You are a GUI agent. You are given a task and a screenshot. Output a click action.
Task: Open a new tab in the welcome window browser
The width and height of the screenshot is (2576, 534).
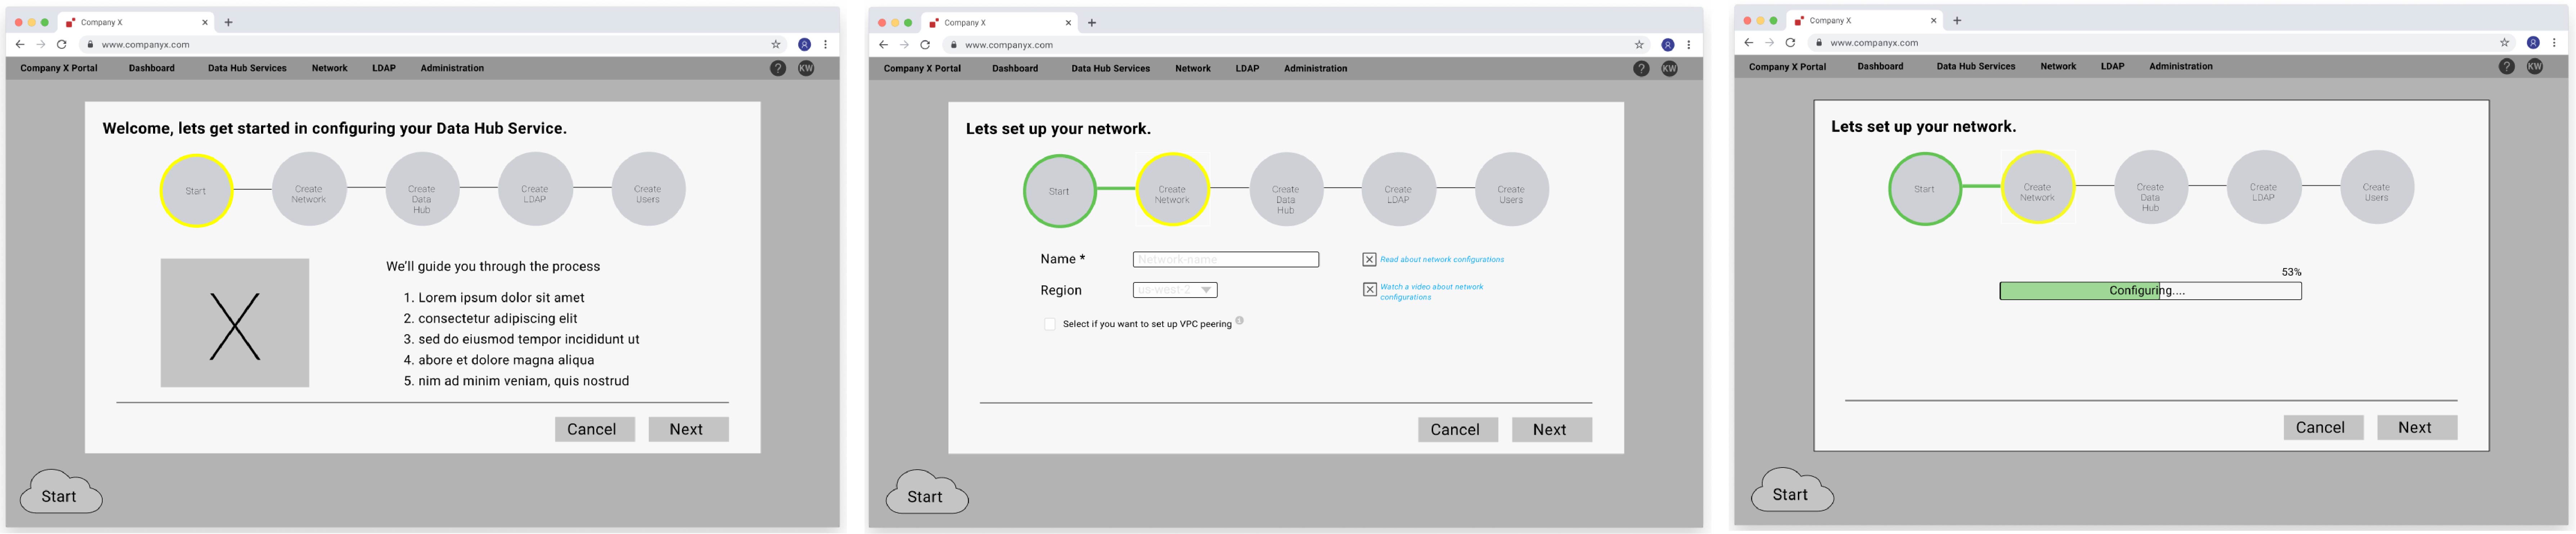(x=228, y=22)
